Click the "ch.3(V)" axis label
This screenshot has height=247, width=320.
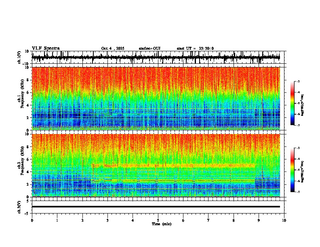(19, 207)
